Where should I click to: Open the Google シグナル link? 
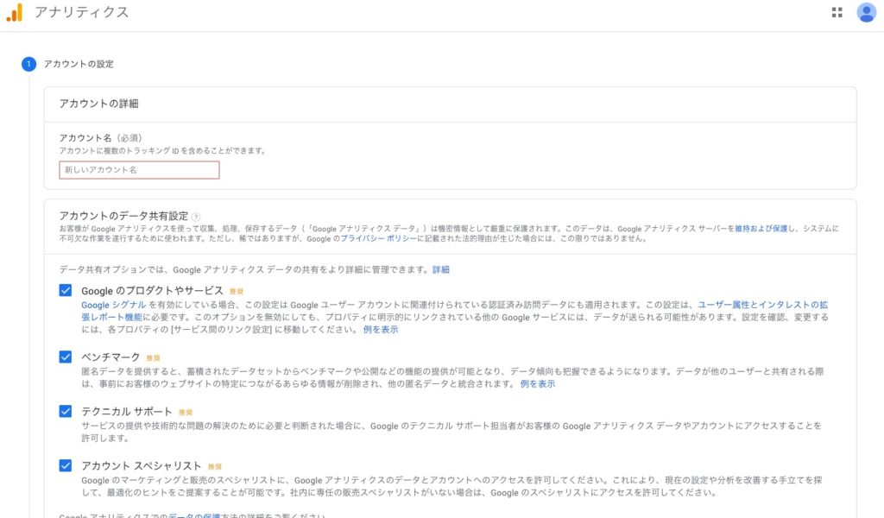(113, 305)
